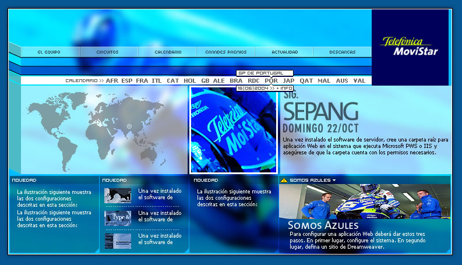462x265 pixels.
Task: Select FRA in the calendar bar
Action: pyautogui.click(x=142, y=81)
